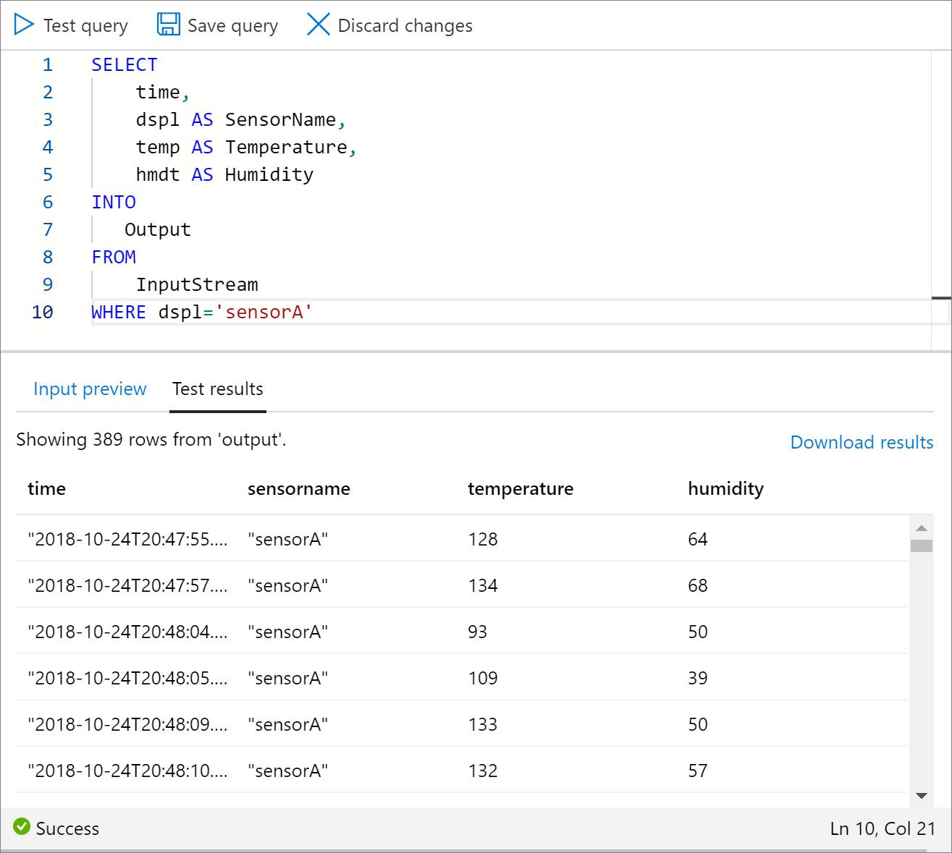Screen dimensions: 952x853
Task: Place cursor on the WHERE clause line
Action: tap(201, 313)
